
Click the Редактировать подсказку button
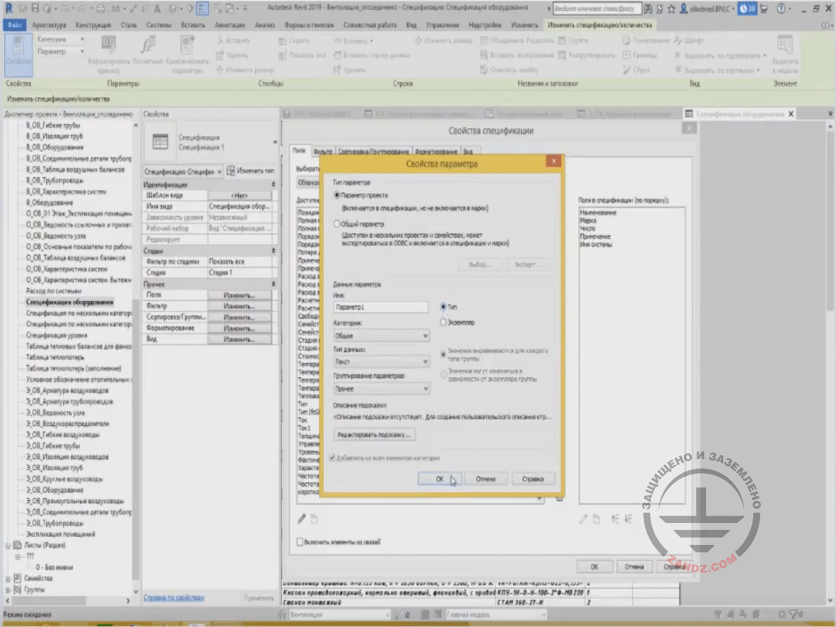click(x=376, y=434)
